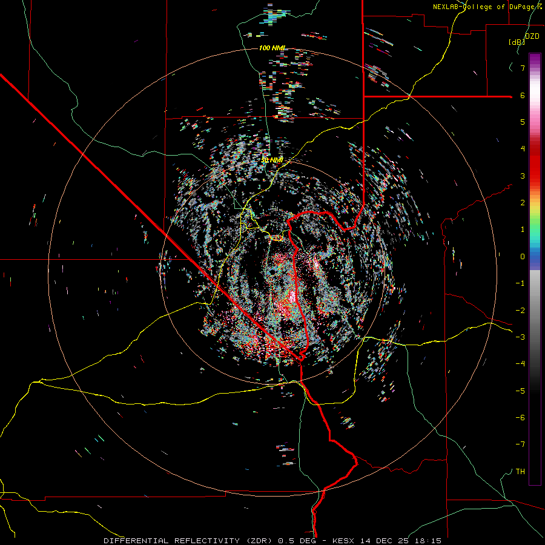Select the -5 scale value
The height and width of the screenshot is (545, 545).
point(520,391)
